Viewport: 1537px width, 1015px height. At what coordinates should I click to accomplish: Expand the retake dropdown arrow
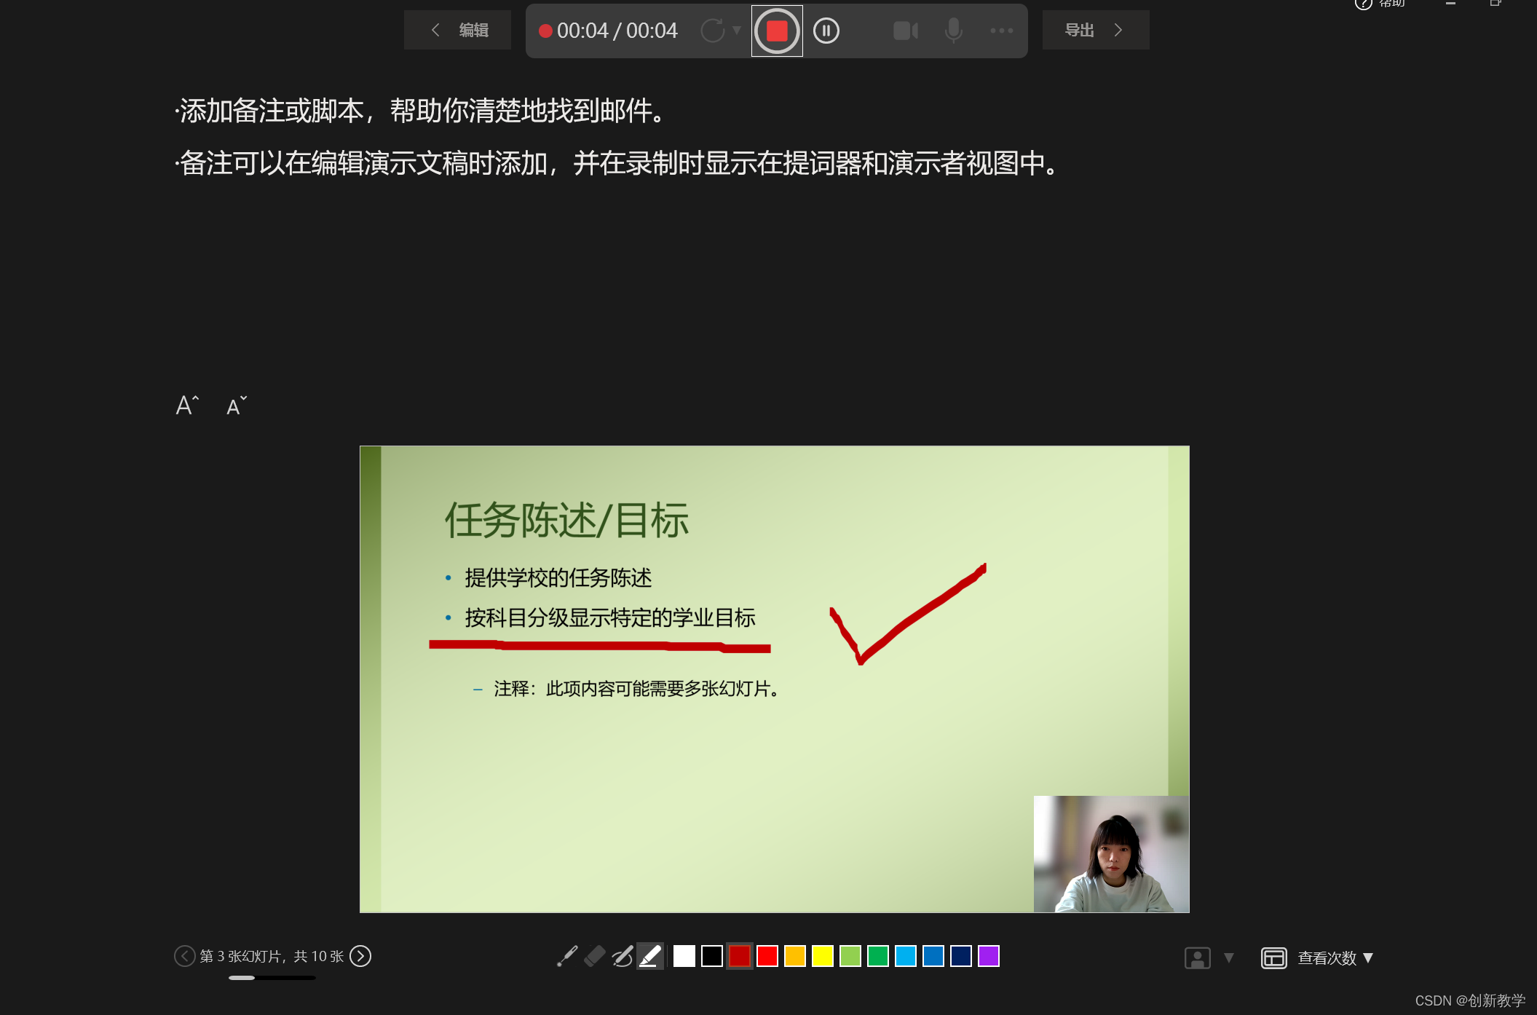coord(737,31)
